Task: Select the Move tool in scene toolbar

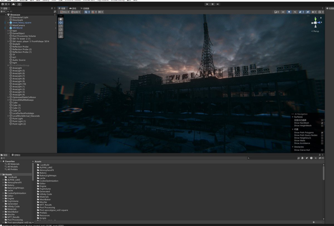Action: (61, 23)
